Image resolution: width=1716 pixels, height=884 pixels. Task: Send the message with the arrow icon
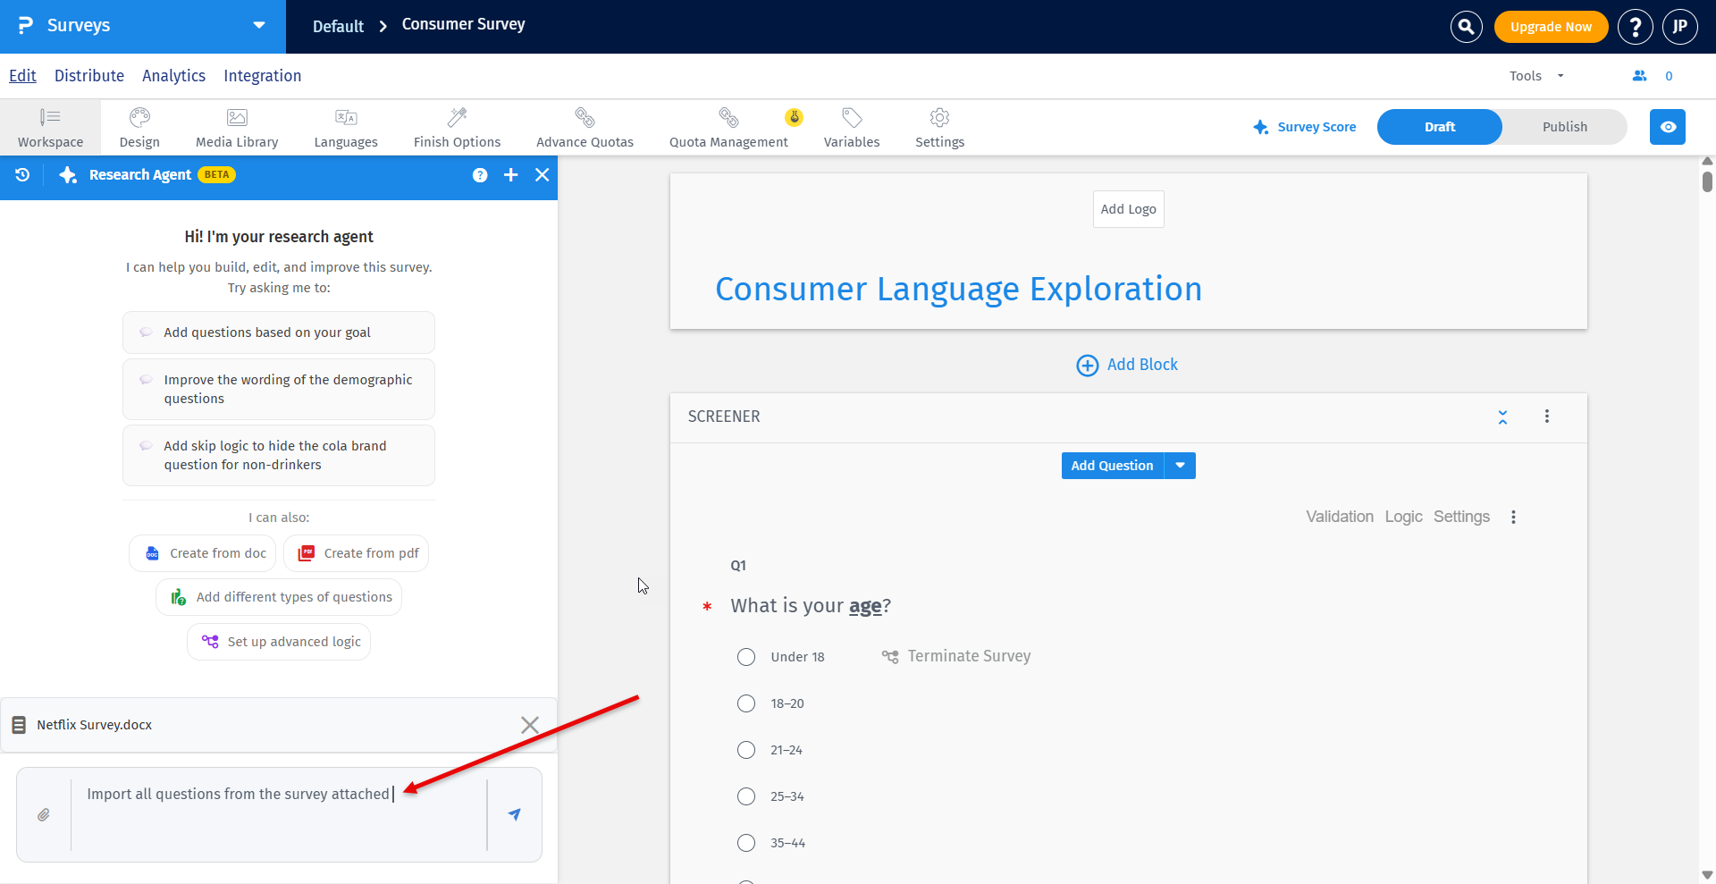coord(514,814)
